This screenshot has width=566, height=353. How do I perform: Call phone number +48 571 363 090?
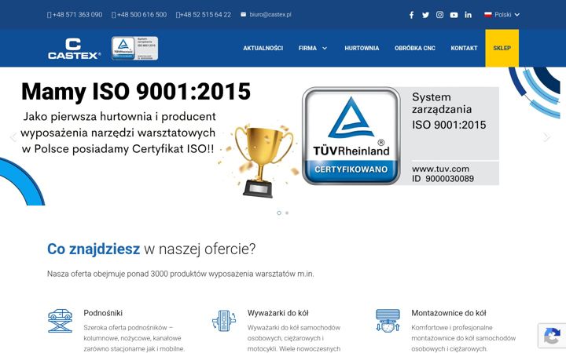click(75, 15)
